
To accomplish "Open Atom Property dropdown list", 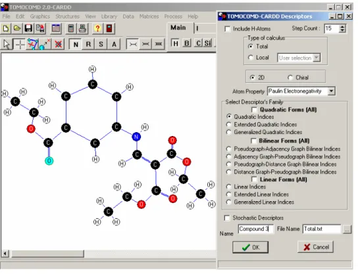I will 331,91.
